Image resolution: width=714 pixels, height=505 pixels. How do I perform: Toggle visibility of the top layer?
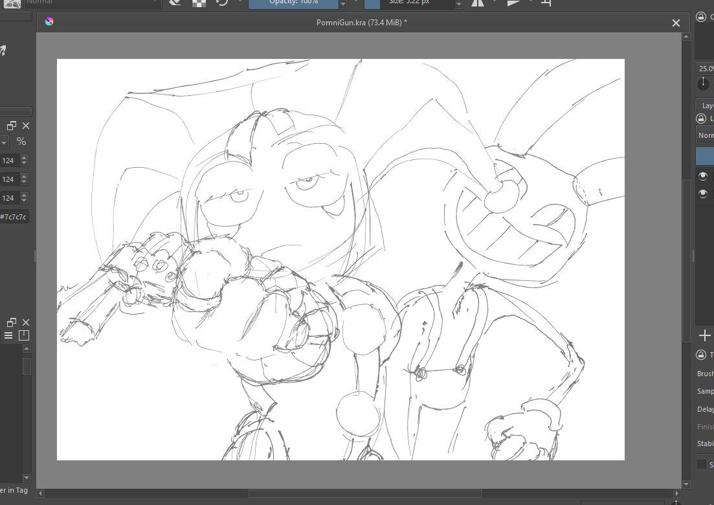point(702,175)
